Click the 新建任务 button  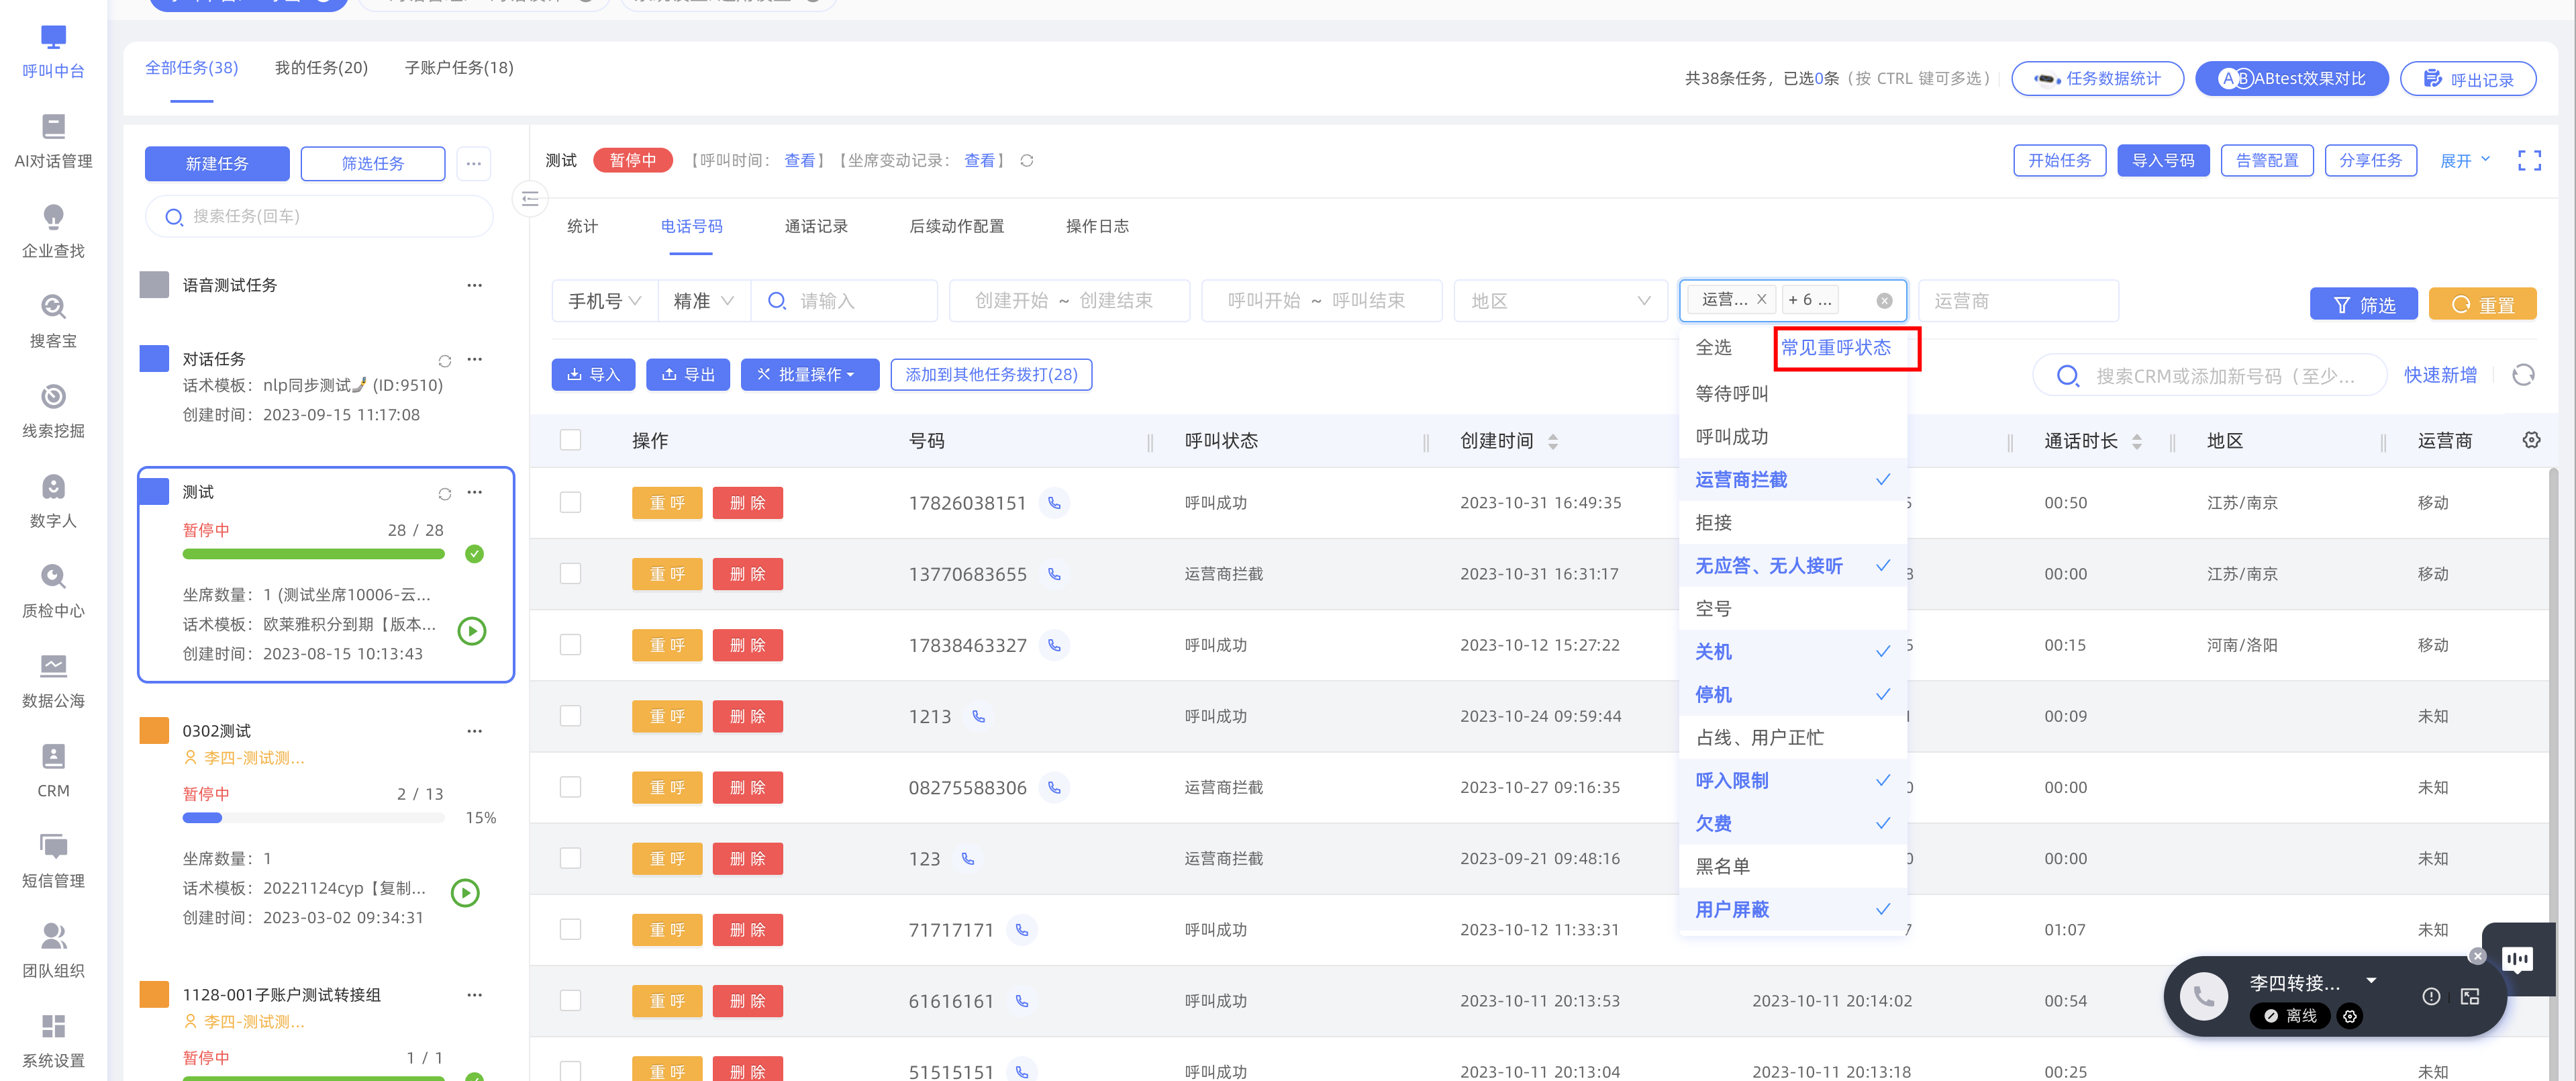(217, 164)
